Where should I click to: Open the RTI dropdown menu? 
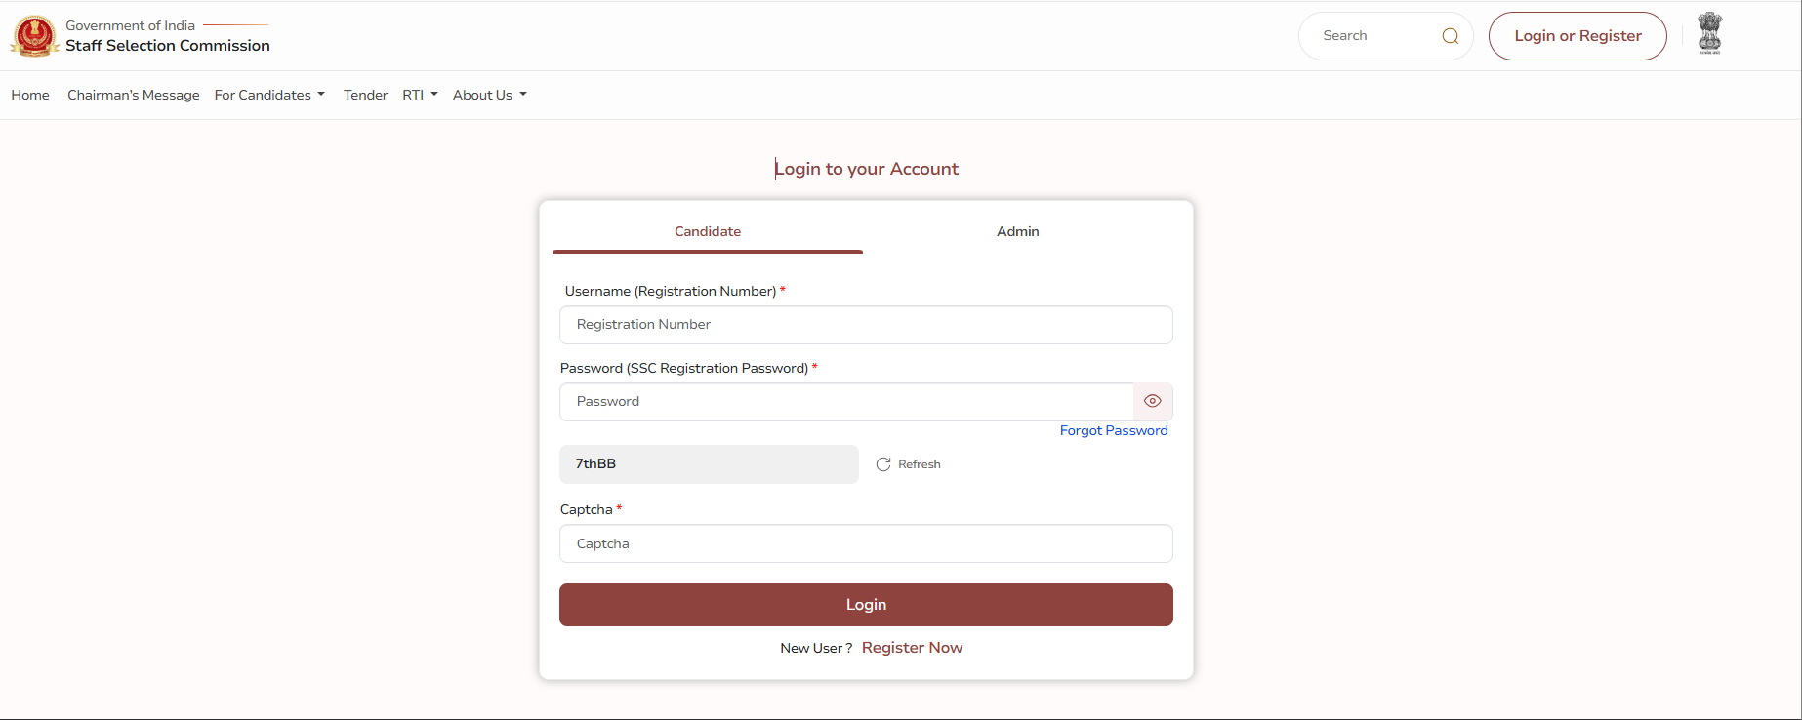(x=420, y=95)
